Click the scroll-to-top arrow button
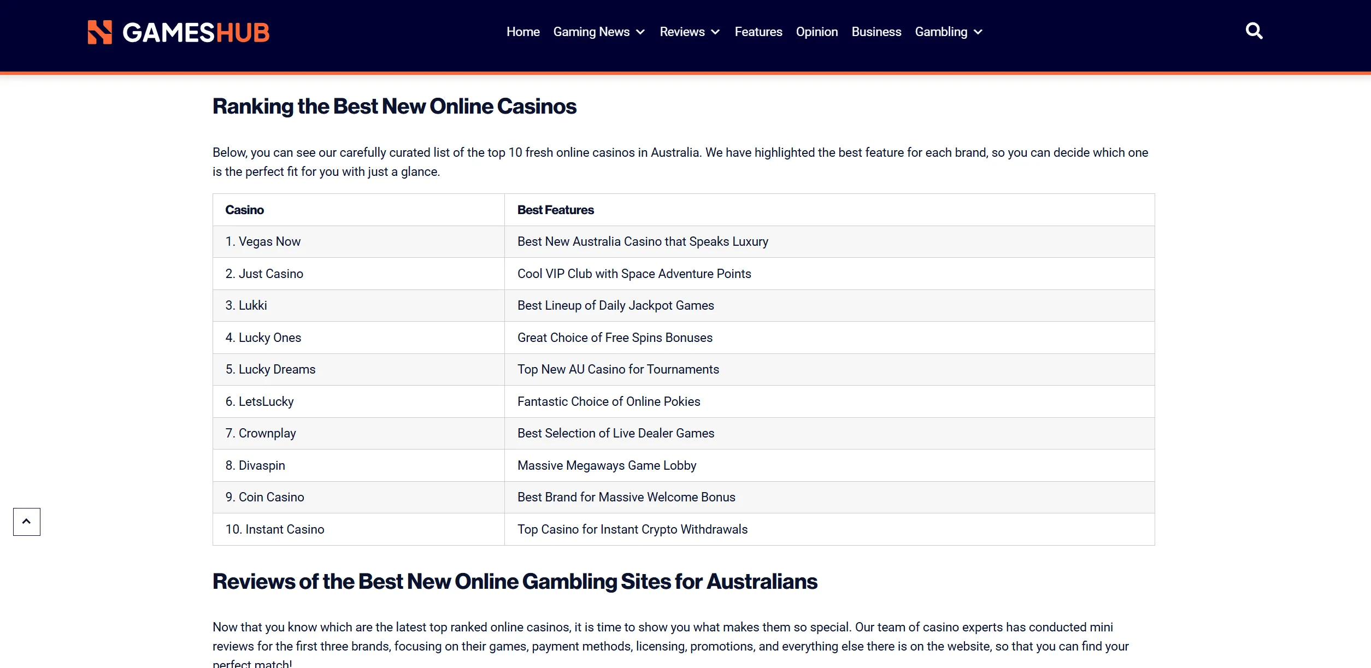Viewport: 1371px width, 668px height. (x=27, y=522)
